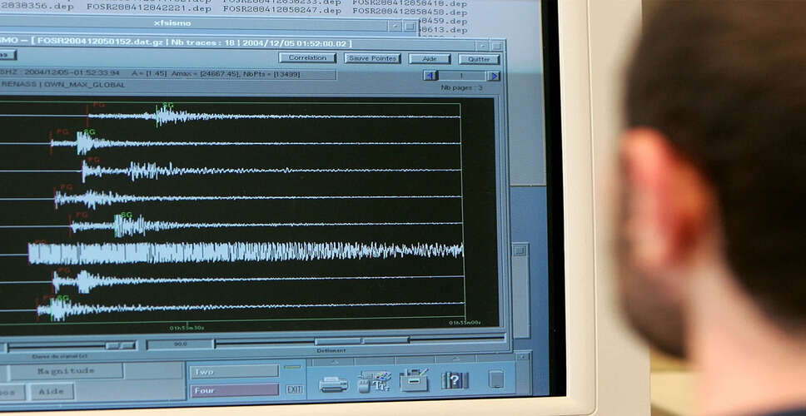
Task: Expand the subpanel arrow above printer icon
Action: click(333, 362)
